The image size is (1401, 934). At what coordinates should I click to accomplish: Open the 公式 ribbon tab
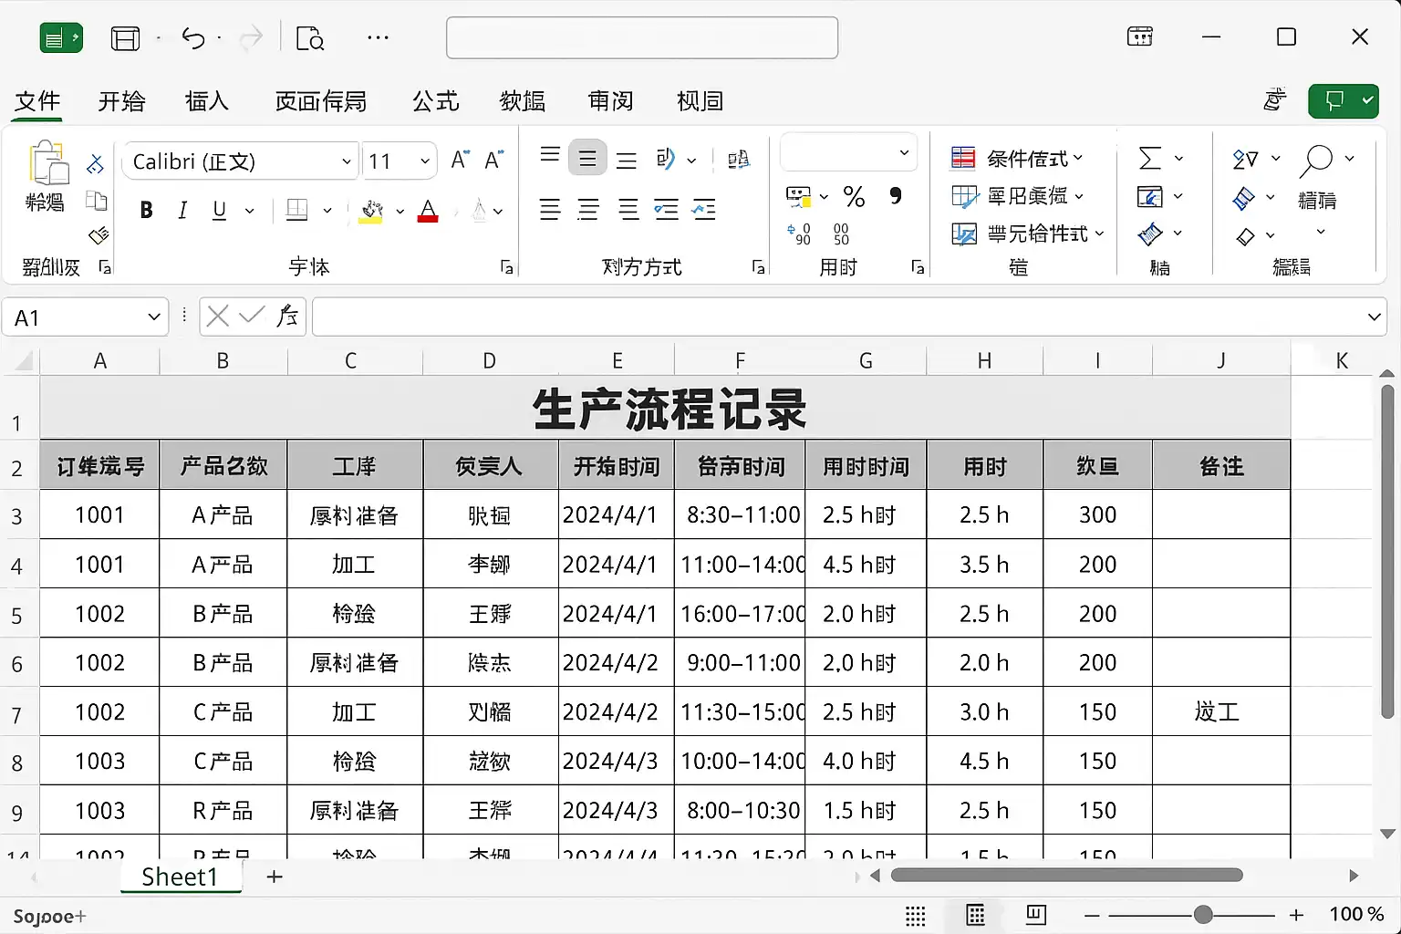click(x=435, y=101)
